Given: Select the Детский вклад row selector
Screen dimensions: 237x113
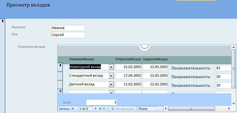Looking at the screenshot, I should click(x=60, y=85).
